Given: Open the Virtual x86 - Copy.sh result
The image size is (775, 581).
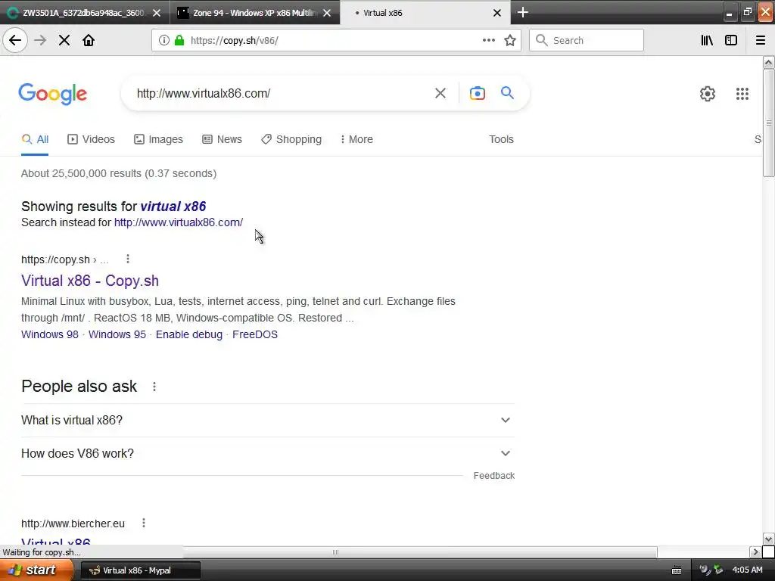Looking at the screenshot, I should pyautogui.click(x=90, y=281).
